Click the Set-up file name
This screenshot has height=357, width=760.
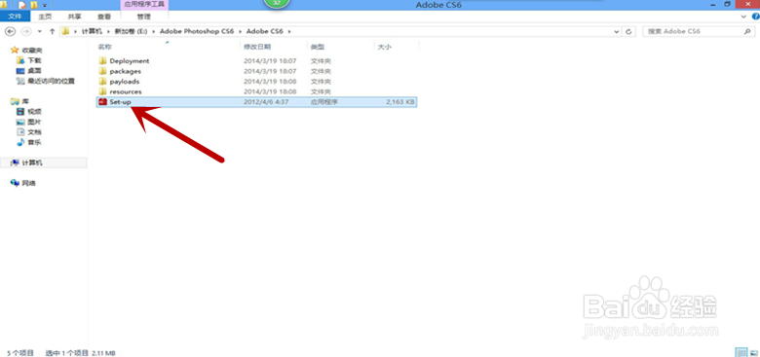pos(120,101)
